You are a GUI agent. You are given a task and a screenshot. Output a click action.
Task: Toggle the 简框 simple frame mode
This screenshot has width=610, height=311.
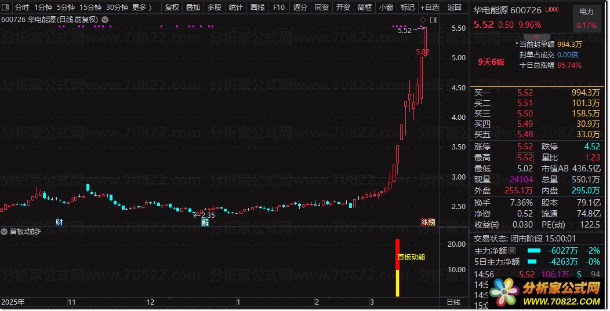pyautogui.click(x=365, y=8)
